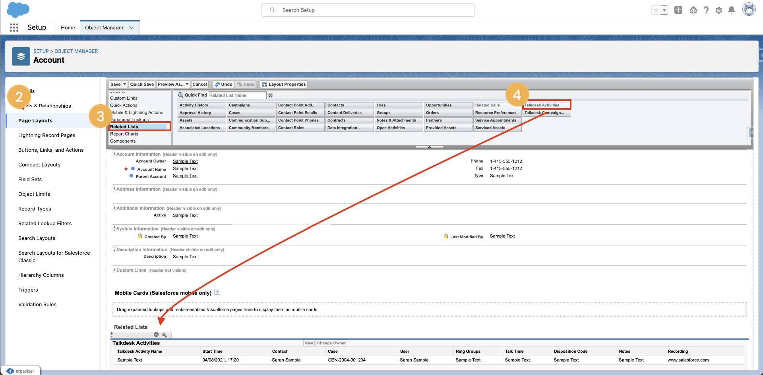This screenshot has width=763, height=375.
Task: Select Mobile & Lightning Actions category
Action: point(137,112)
